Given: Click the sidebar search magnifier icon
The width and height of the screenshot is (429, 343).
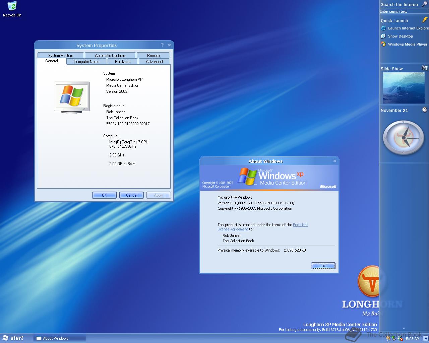Looking at the screenshot, I should click(x=424, y=4).
